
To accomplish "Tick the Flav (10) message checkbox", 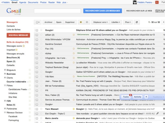I will (37, 49).
